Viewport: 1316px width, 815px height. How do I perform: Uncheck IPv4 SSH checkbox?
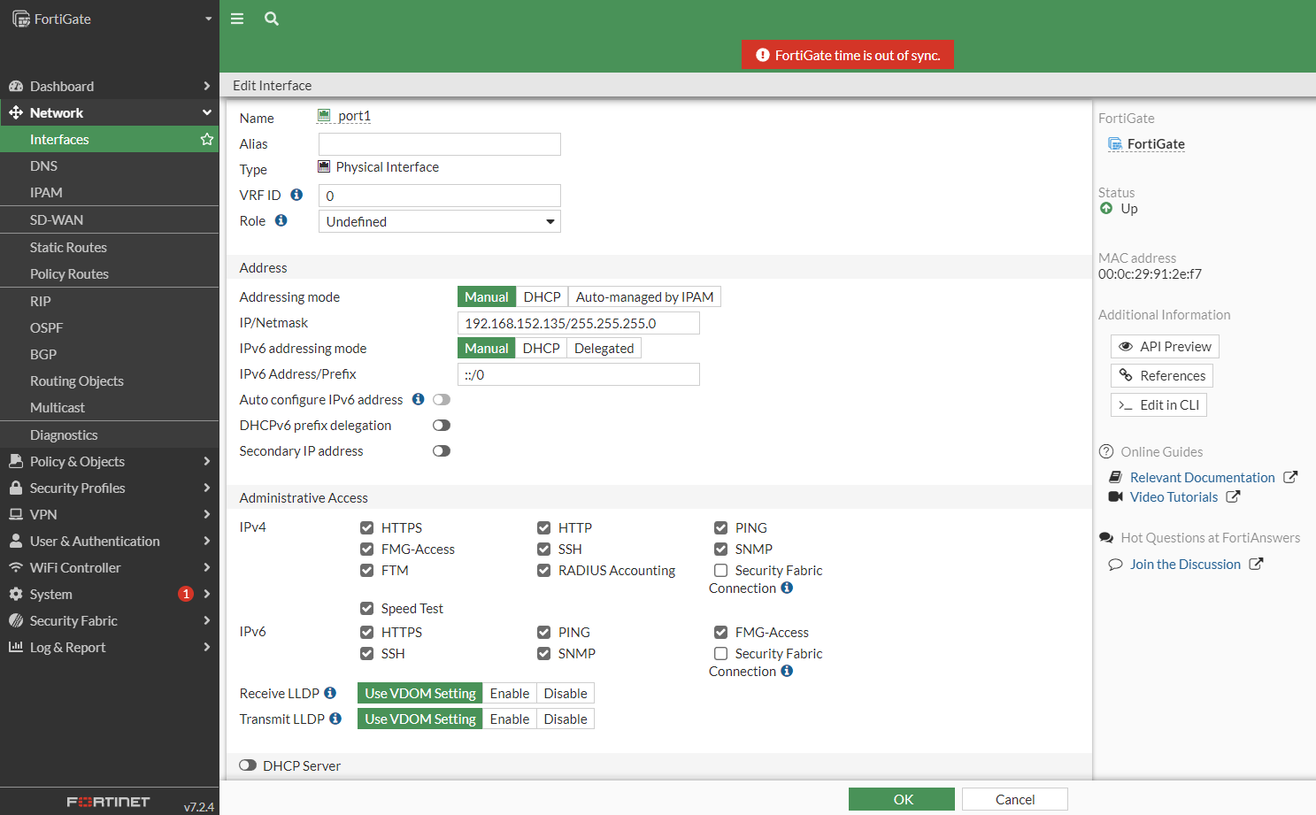click(x=543, y=549)
